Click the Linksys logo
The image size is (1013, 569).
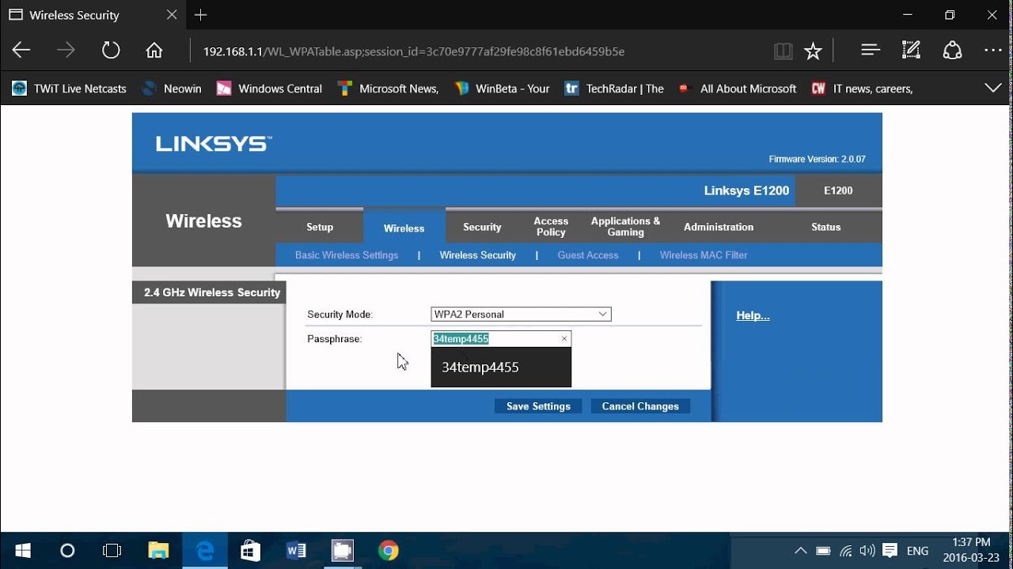(x=214, y=144)
